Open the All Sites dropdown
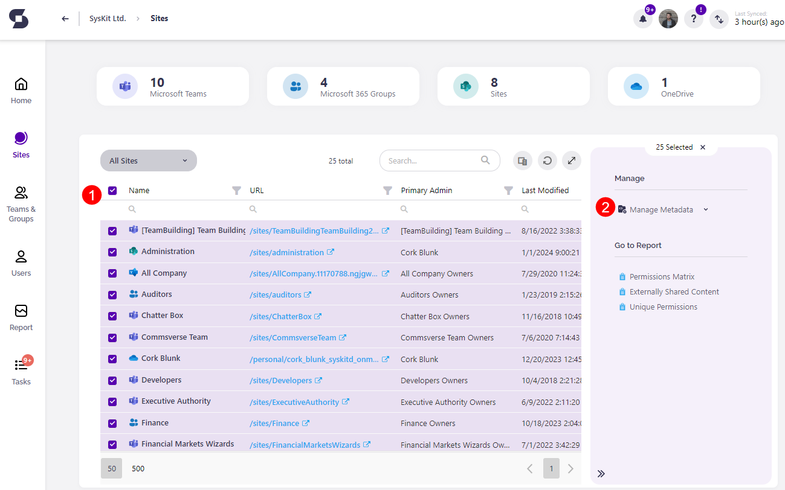This screenshot has height=490, width=785. click(x=148, y=161)
